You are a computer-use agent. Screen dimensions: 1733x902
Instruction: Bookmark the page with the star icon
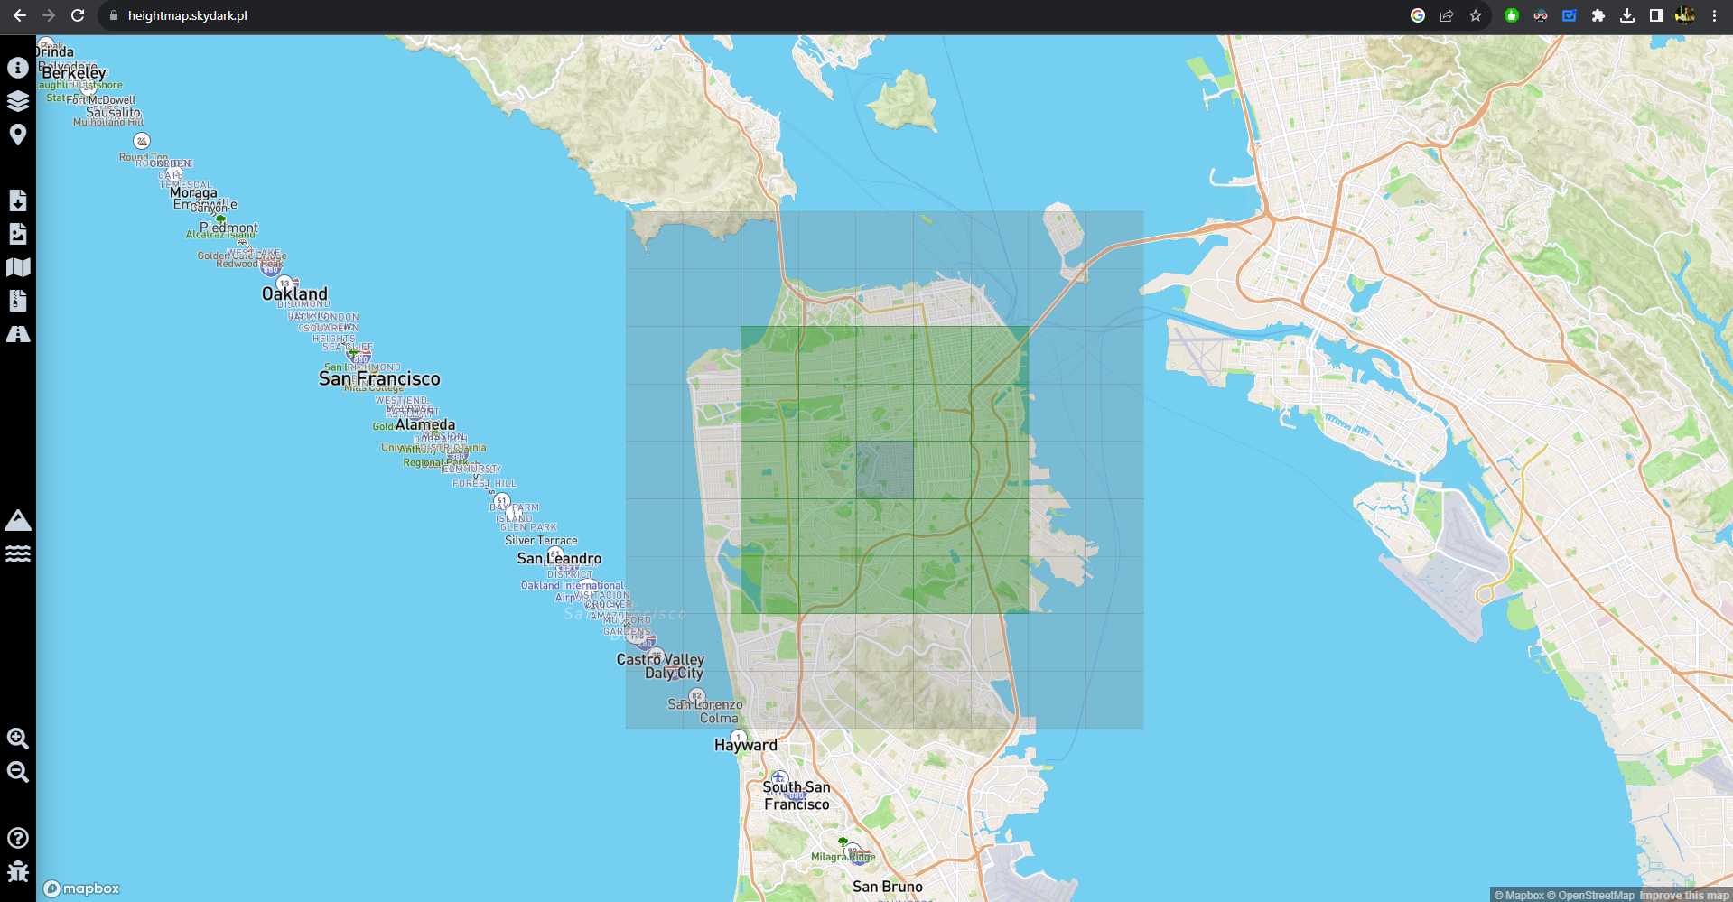click(x=1476, y=15)
